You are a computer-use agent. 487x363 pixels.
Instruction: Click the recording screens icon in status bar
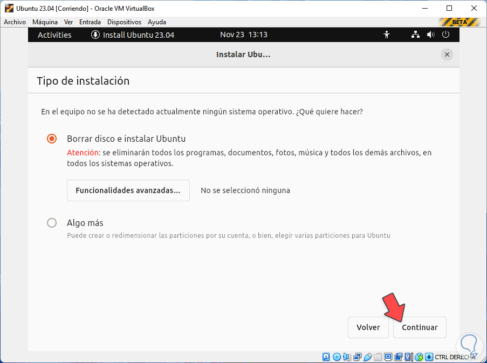[x=398, y=357]
